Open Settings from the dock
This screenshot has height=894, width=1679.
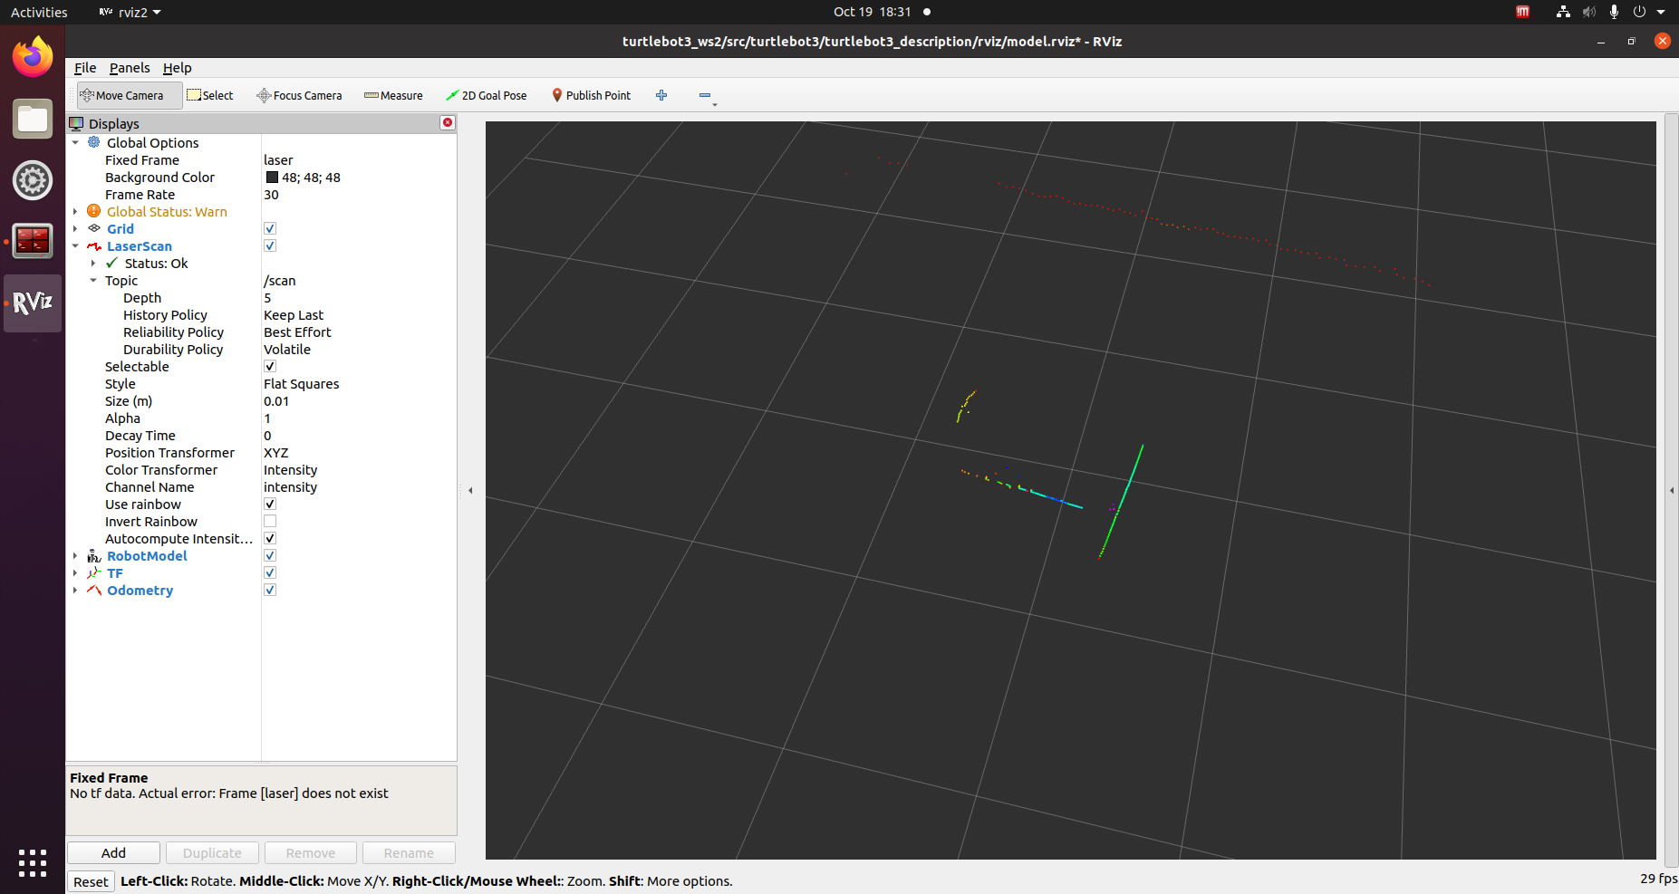pos(33,180)
